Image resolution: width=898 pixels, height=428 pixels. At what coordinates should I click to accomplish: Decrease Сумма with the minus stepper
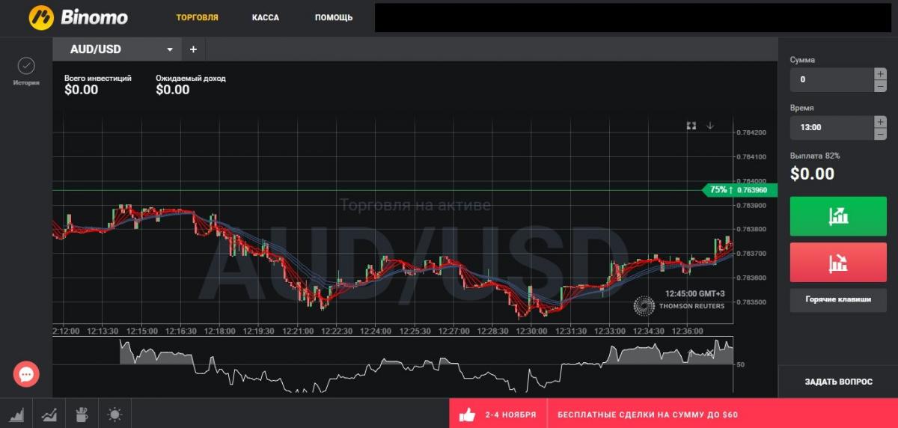coord(880,86)
